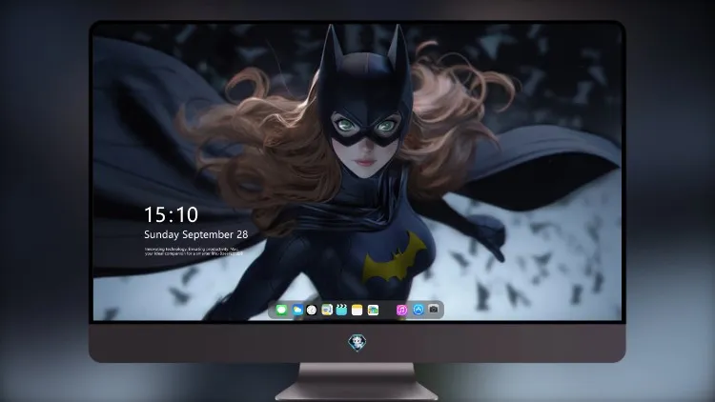The image size is (715, 402).
Task: Open the Maps app in dock
Action: pos(327,310)
